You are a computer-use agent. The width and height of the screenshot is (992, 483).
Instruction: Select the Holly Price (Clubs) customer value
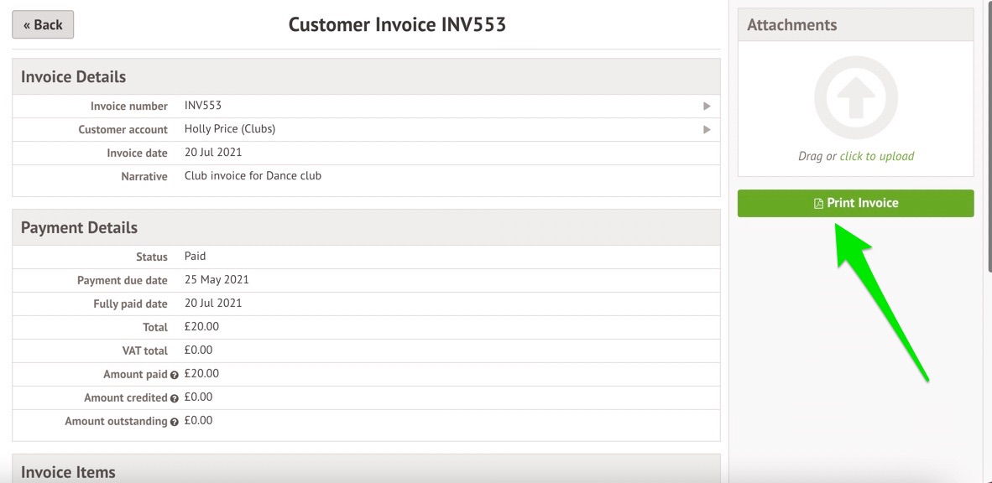[x=230, y=129]
